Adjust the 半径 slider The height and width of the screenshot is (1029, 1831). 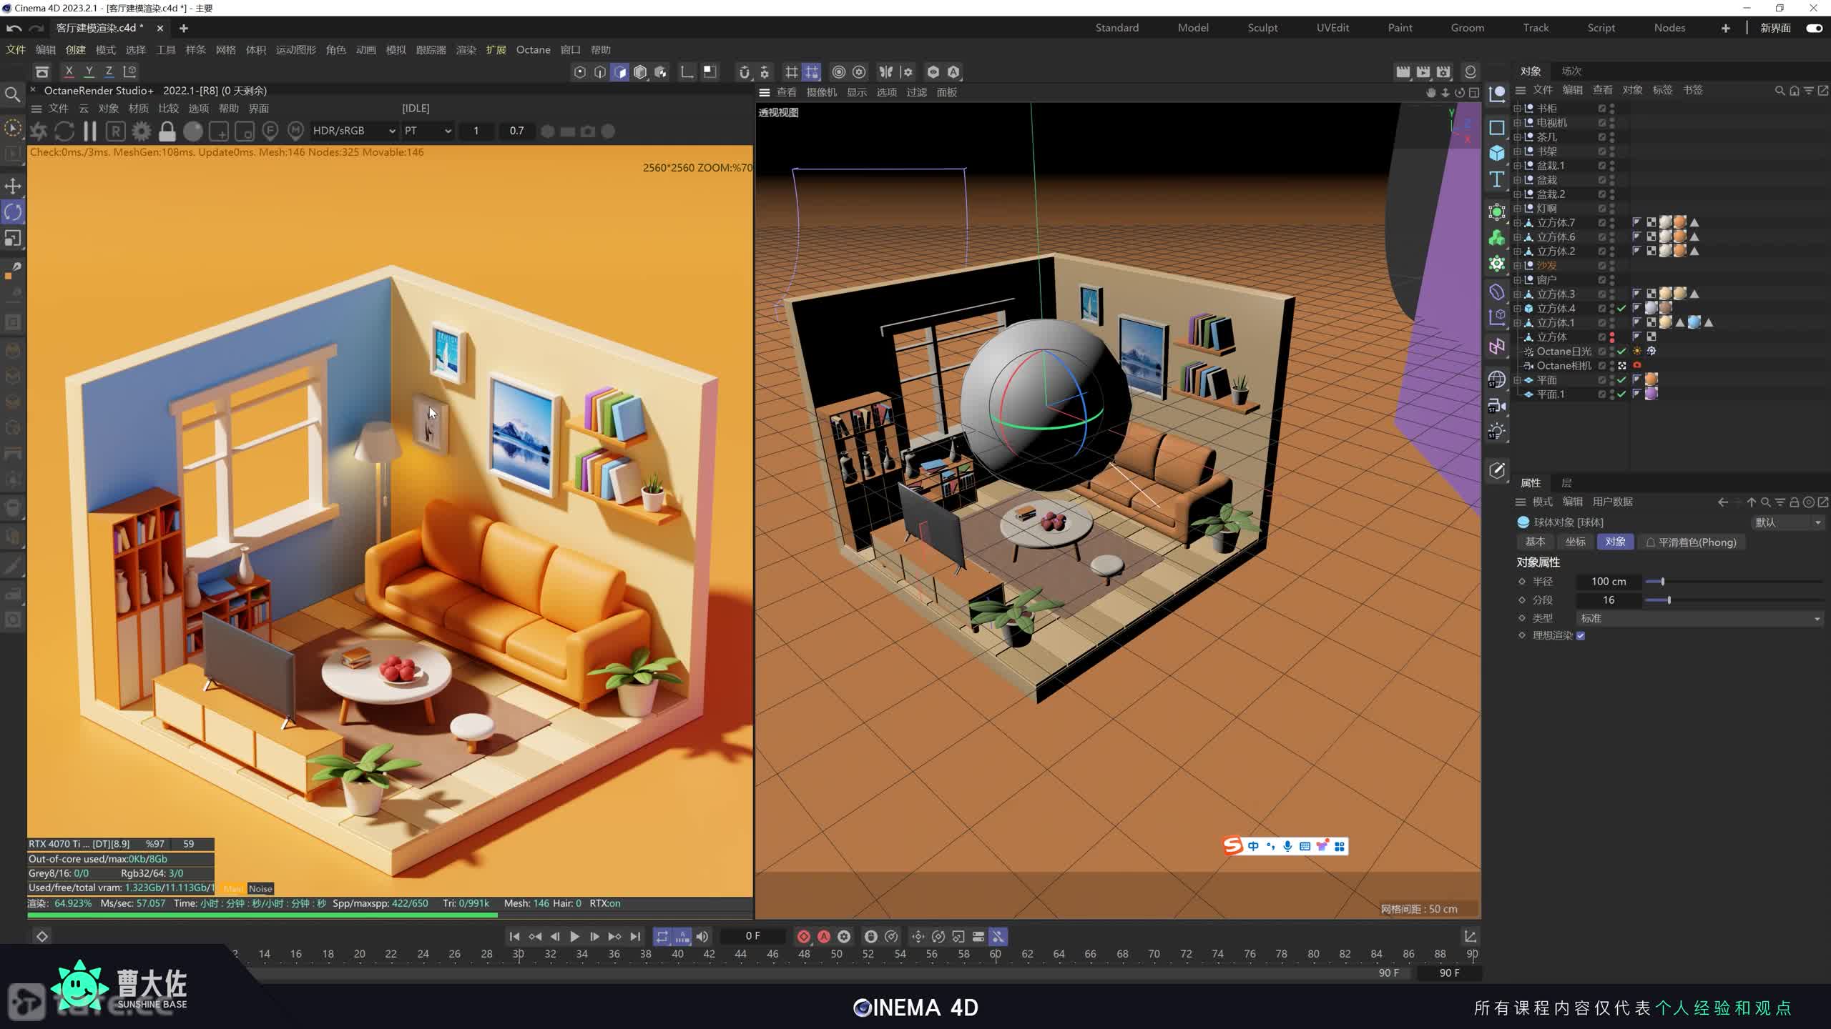point(1662,582)
